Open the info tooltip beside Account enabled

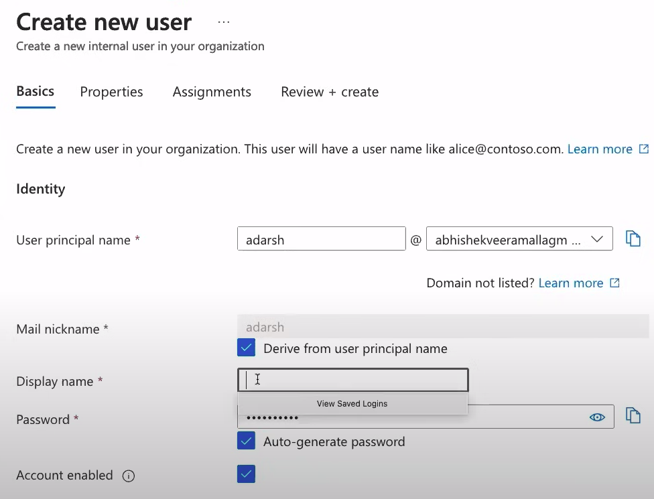point(128,476)
